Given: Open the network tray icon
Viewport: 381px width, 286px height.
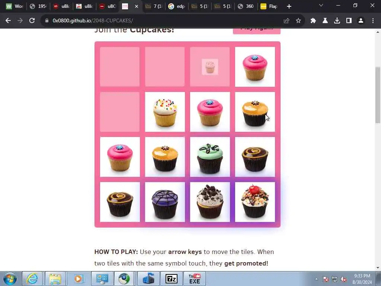Looking at the screenshot, I should pos(334,279).
